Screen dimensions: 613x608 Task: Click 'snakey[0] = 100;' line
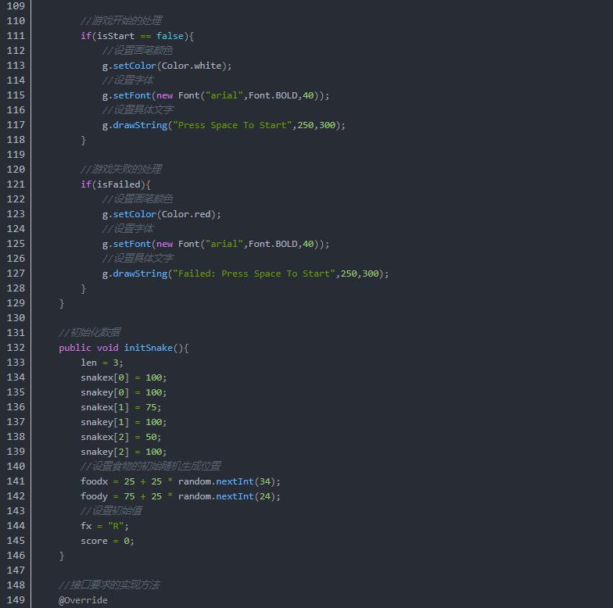(x=124, y=392)
